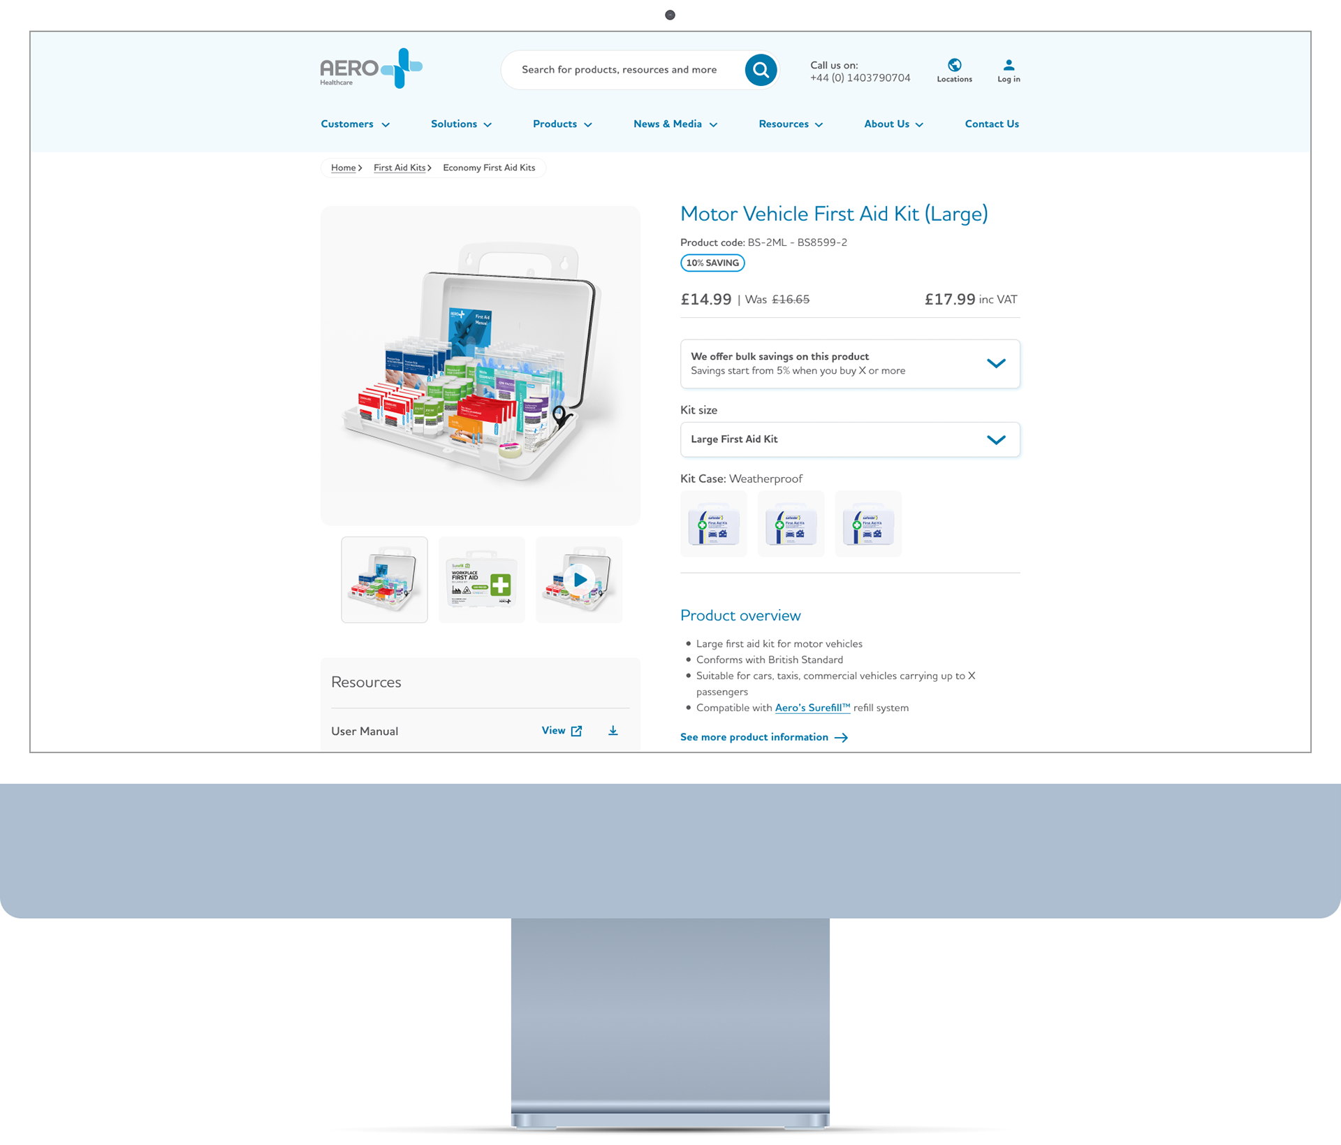The width and height of the screenshot is (1341, 1145).
Task: Select the Workplace First Aid box thumbnail
Action: click(482, 579)
